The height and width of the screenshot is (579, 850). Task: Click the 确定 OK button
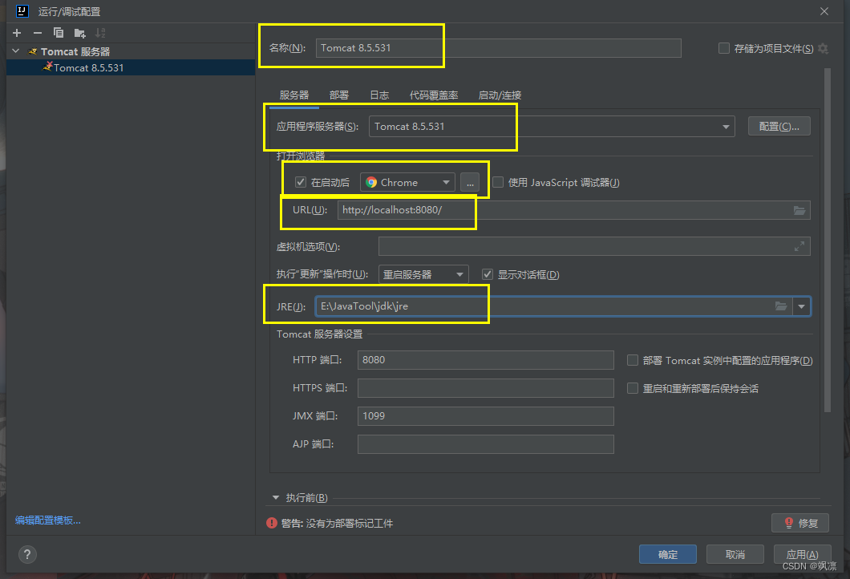point(668,554)
